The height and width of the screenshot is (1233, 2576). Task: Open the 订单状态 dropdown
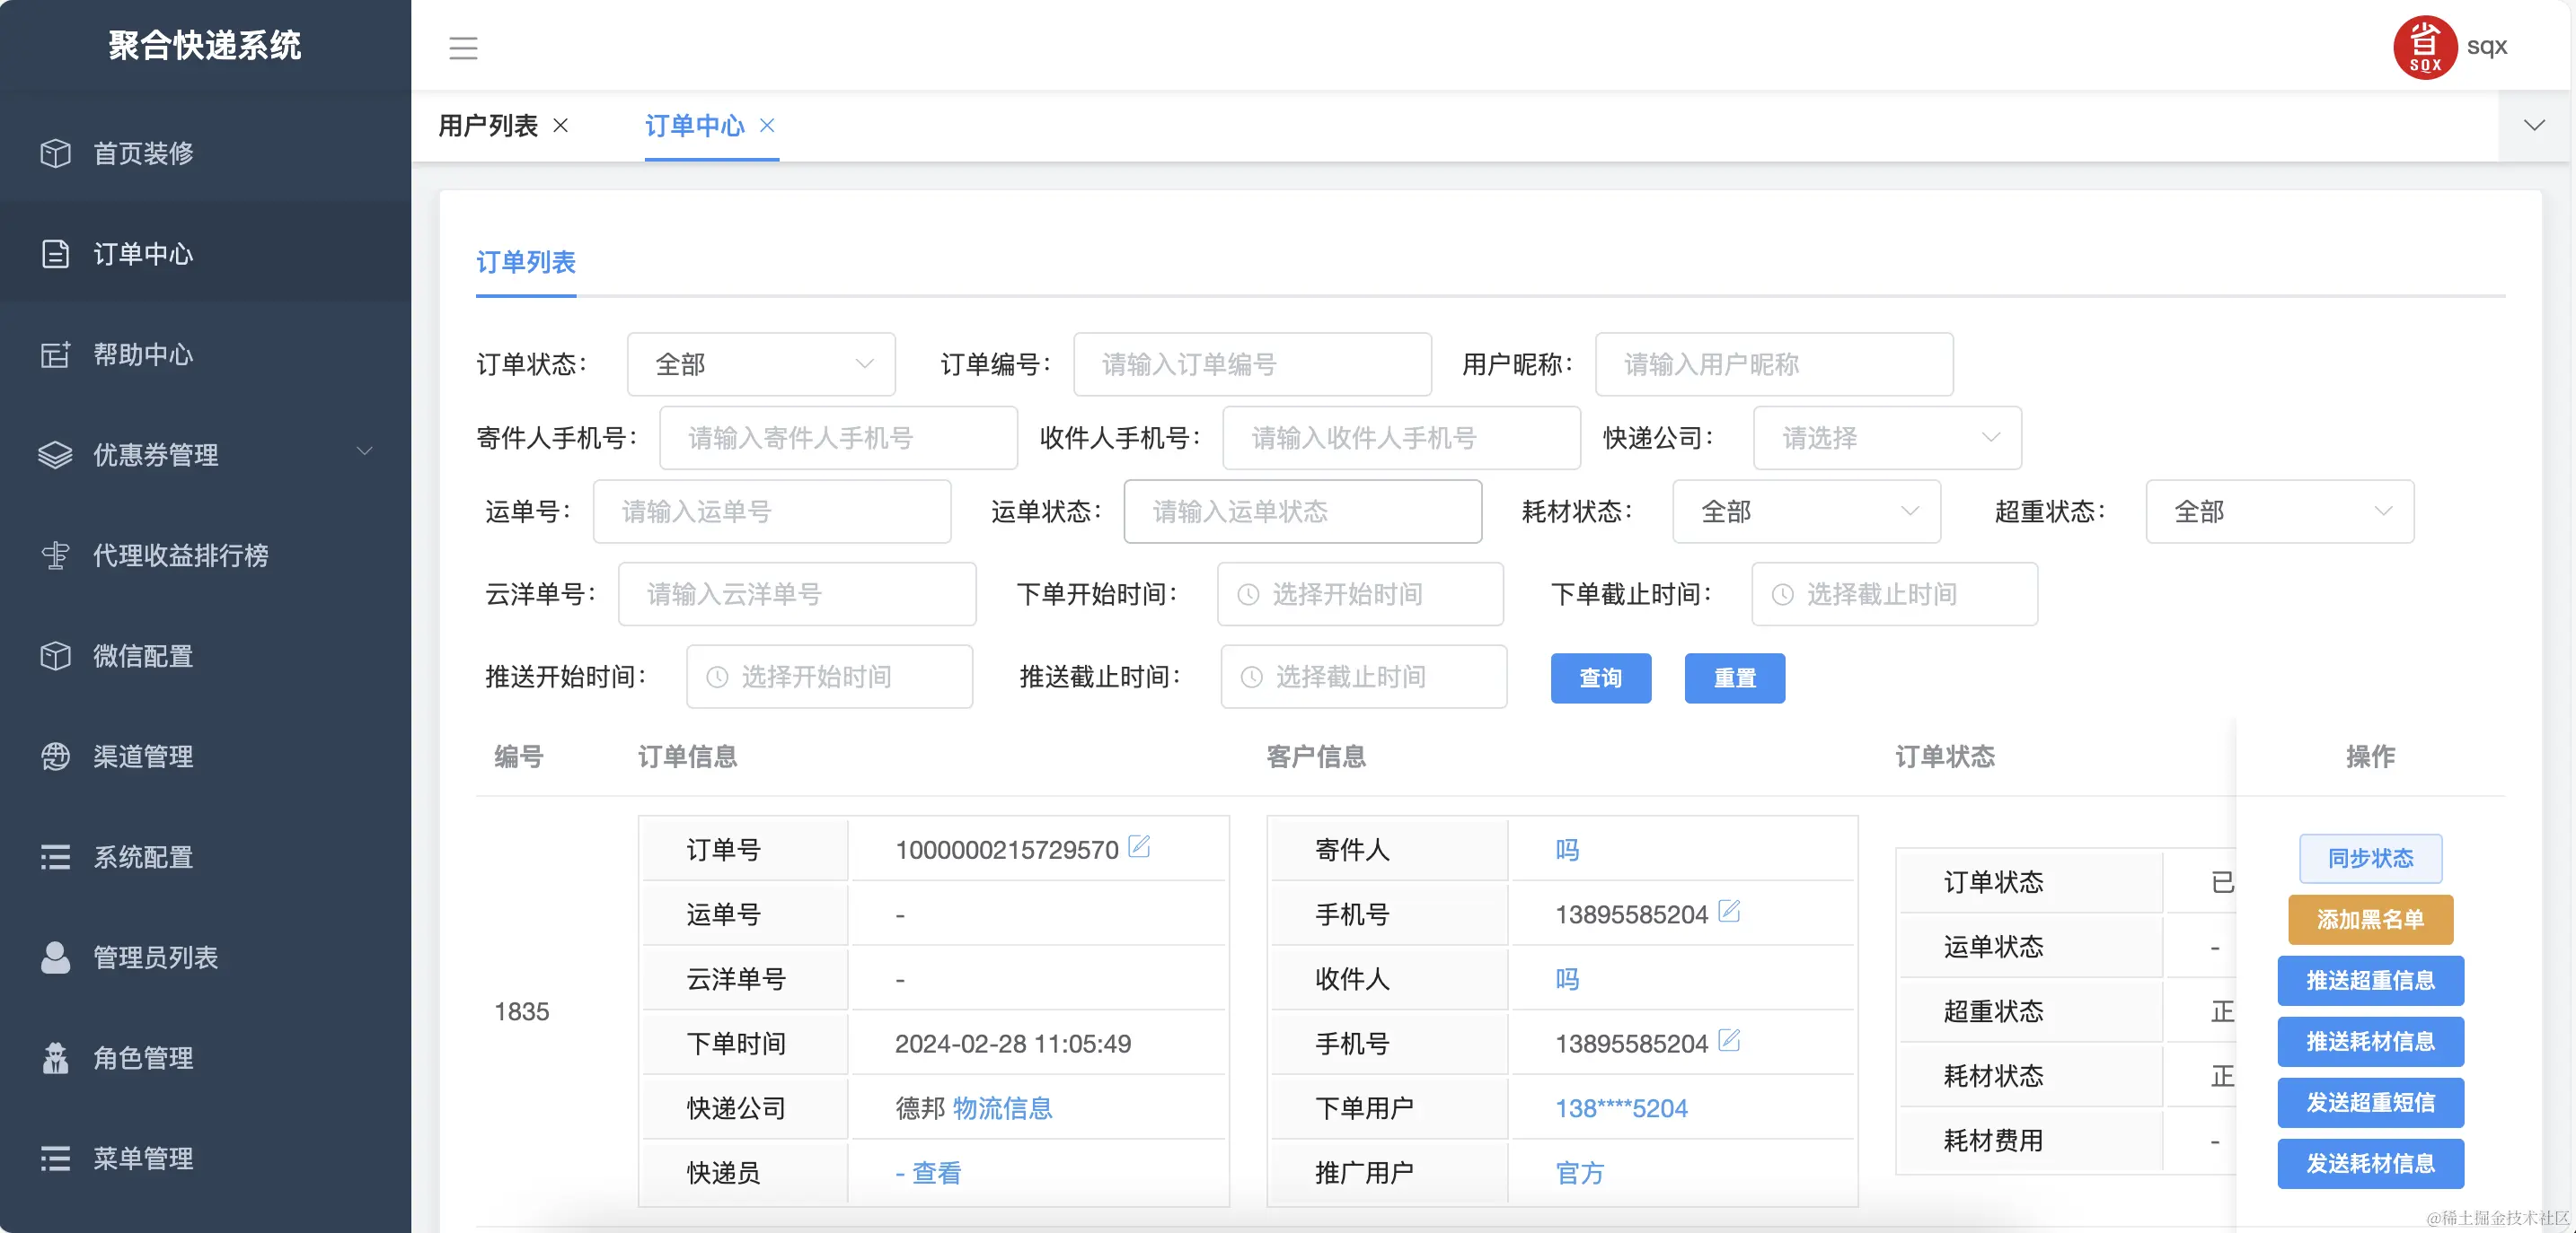pos(760,363)
